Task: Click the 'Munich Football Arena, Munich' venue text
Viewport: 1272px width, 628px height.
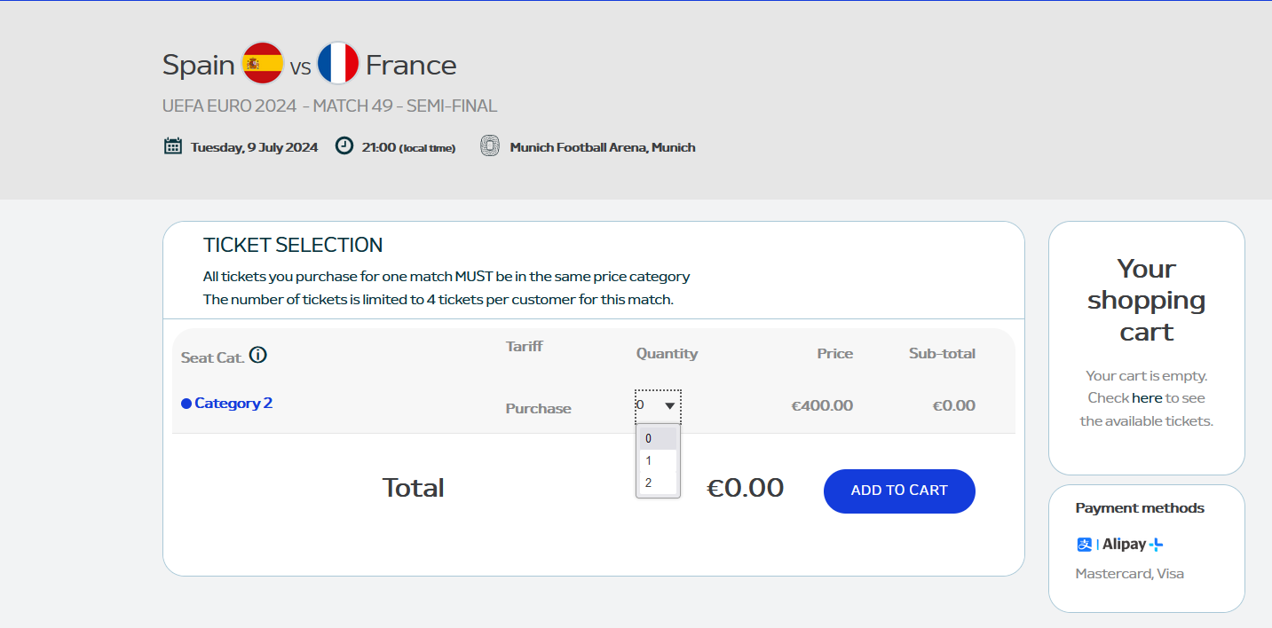Action: tap(603, 147)
